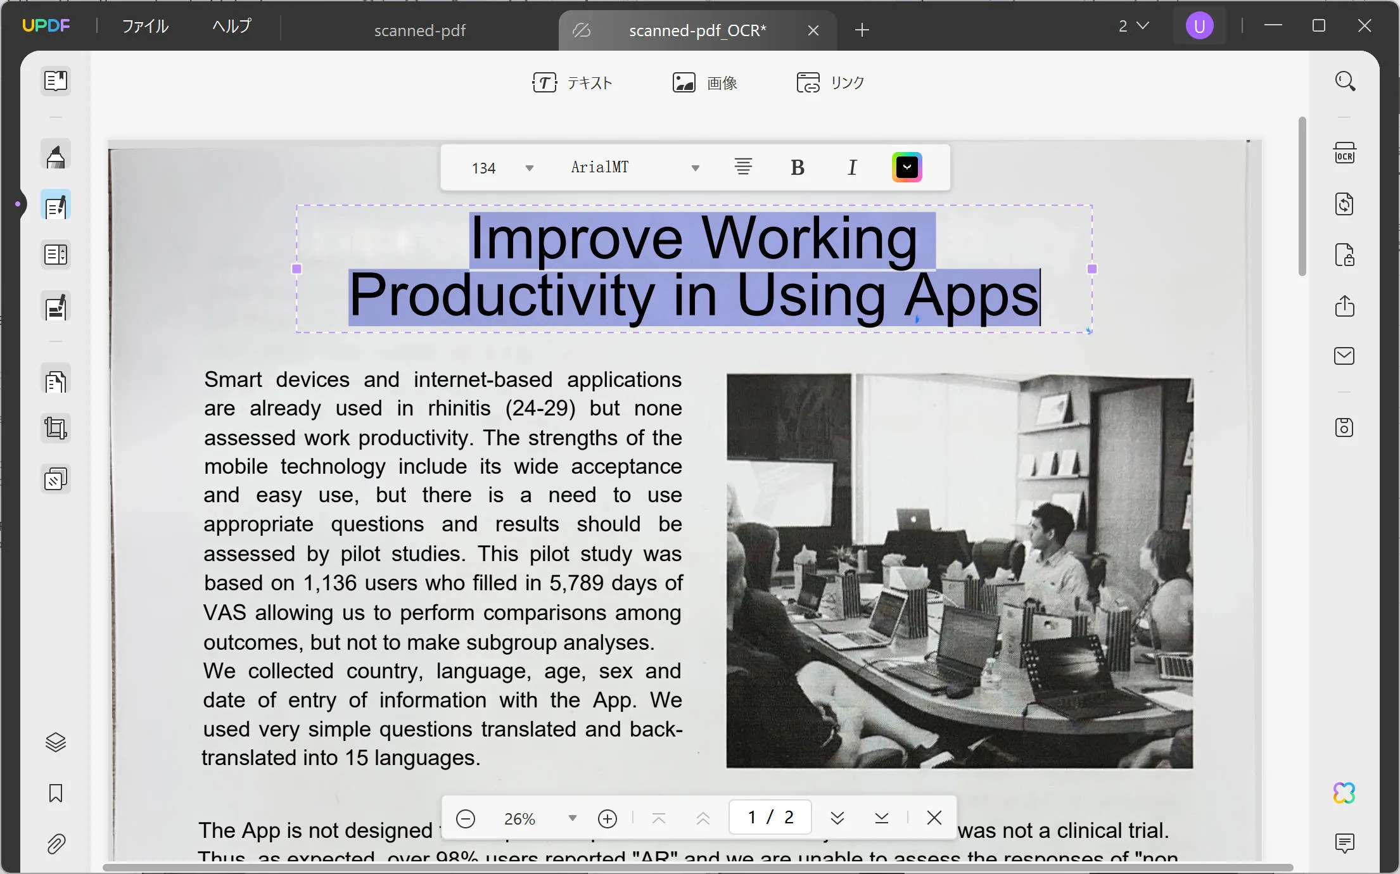This screenshot has width=1400, height=874.
Task: Open the text alignment options
Action: pos(743,167)
